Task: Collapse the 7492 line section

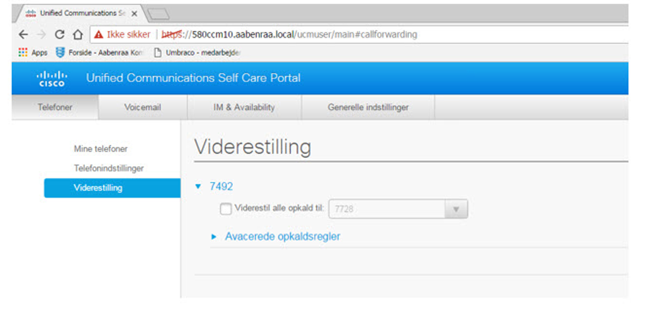Action: coord(198,186)
